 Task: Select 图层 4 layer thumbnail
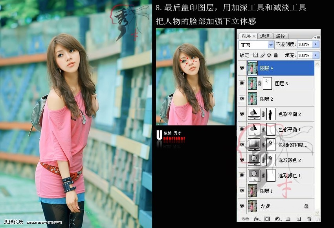[x=252, y=68]
